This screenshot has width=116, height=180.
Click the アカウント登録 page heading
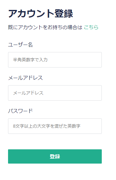[41, 14]
